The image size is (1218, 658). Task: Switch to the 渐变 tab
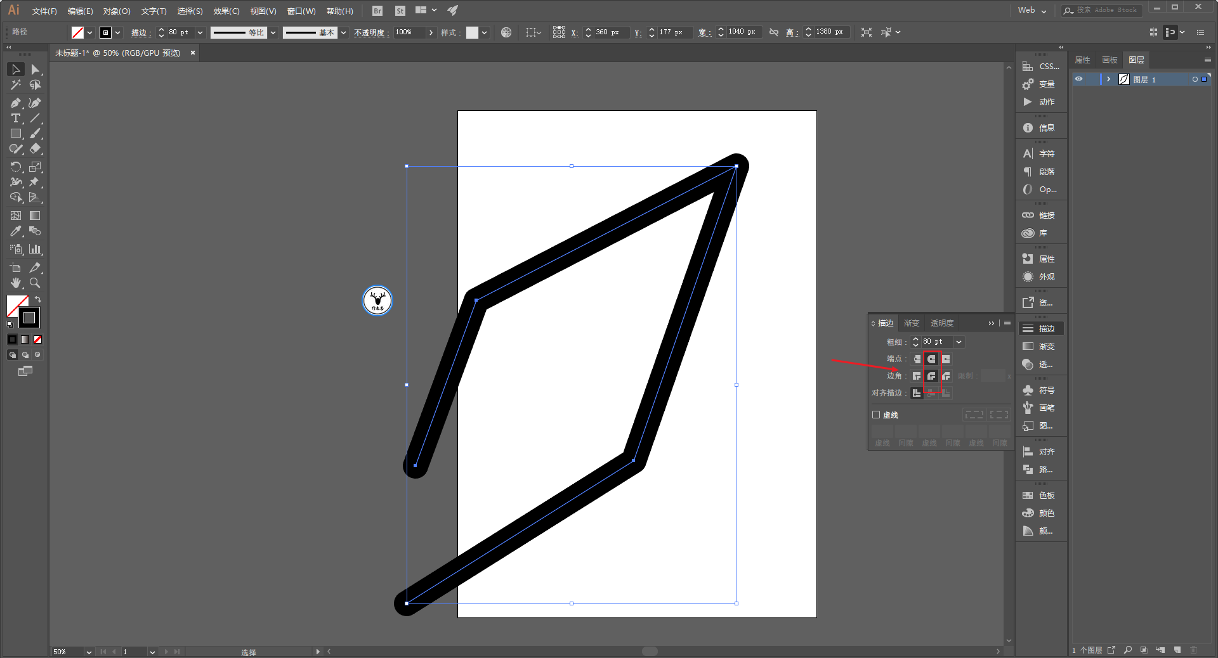pyautogui.click(x=912, y=323)
